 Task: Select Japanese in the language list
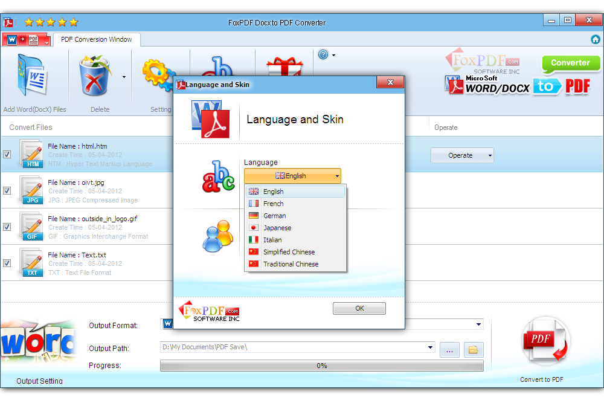(295, 228)
